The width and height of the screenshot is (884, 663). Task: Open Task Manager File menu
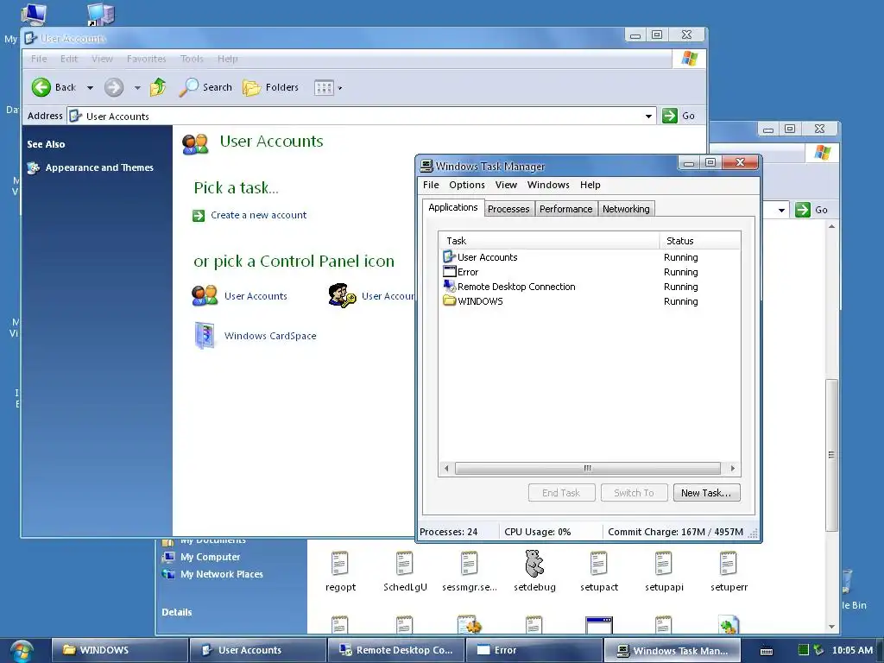pos(431,185)
